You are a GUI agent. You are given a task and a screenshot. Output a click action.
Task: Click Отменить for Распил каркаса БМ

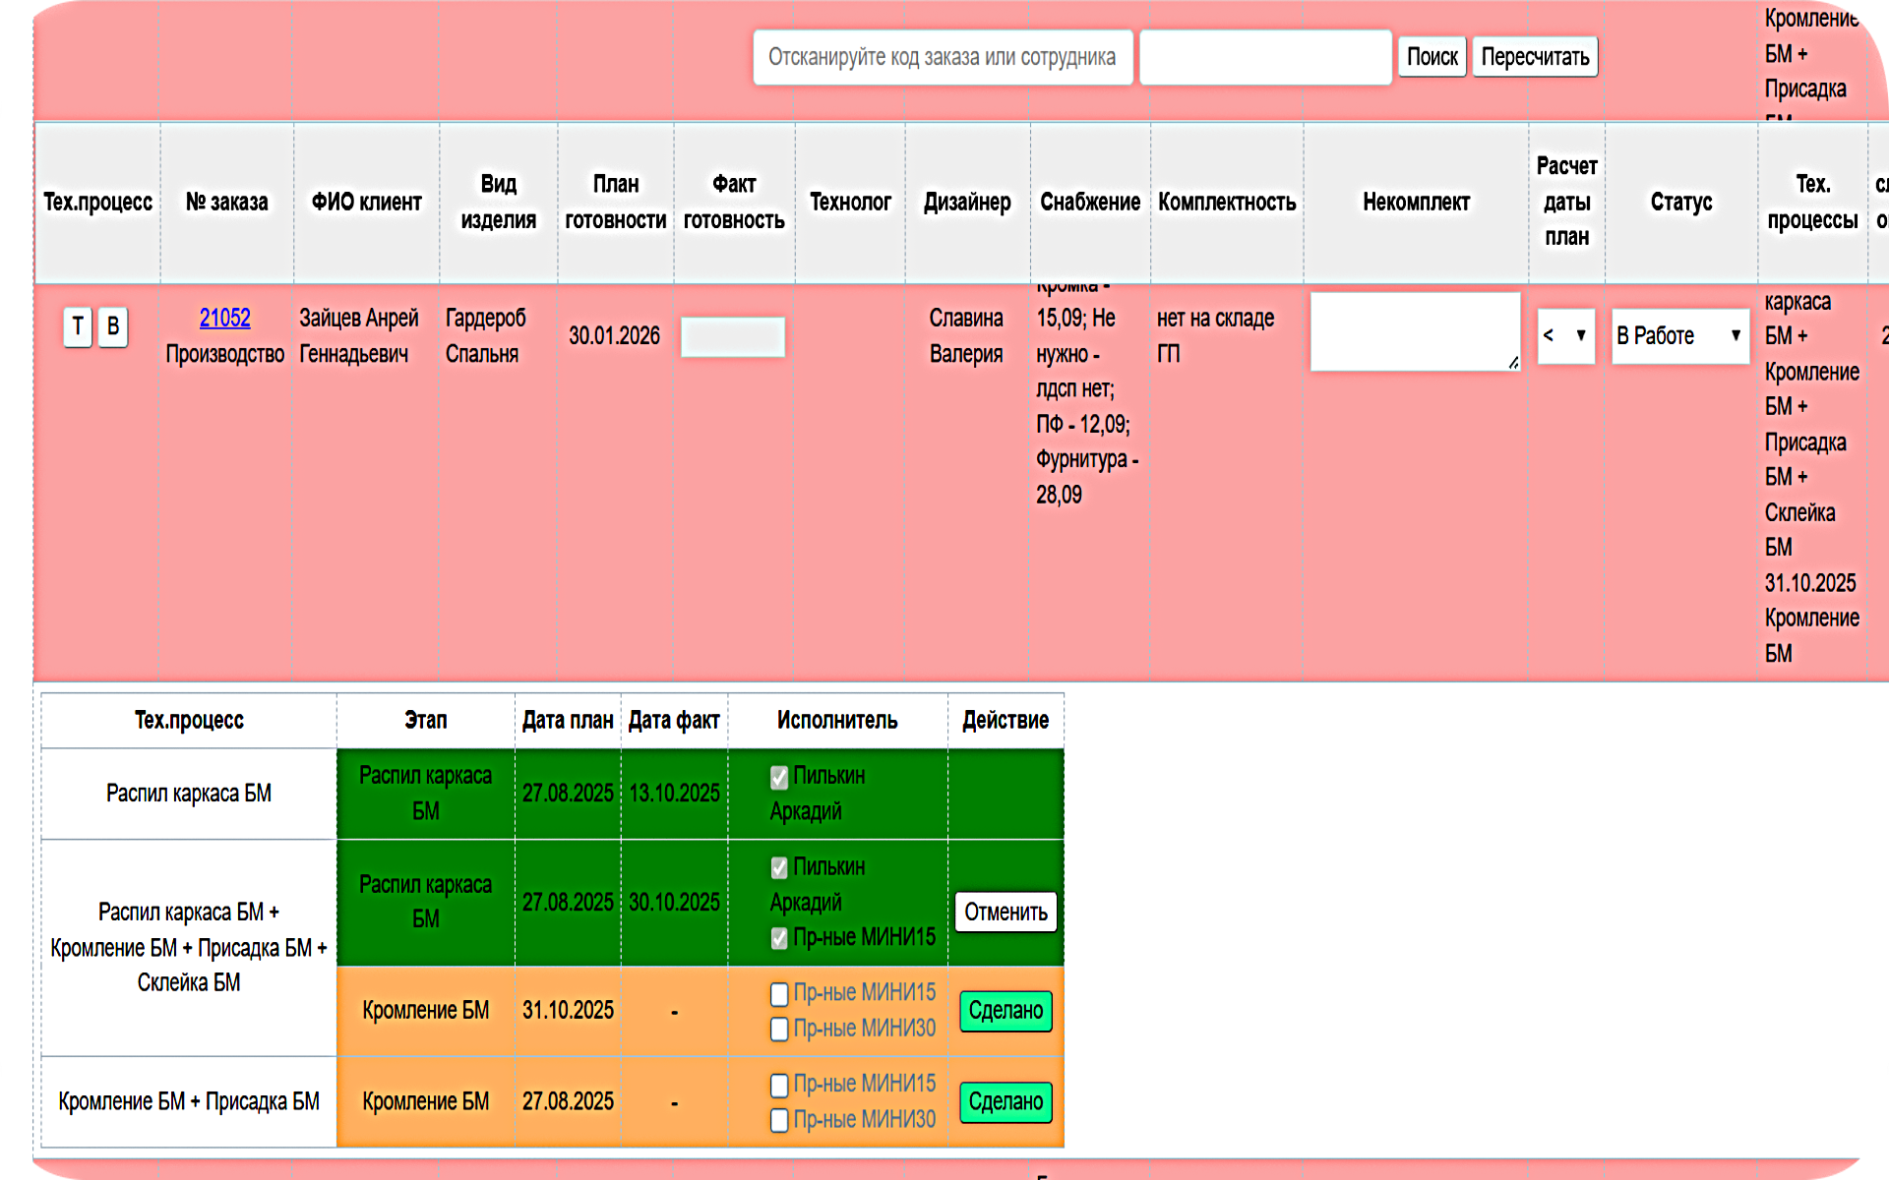1005,913
